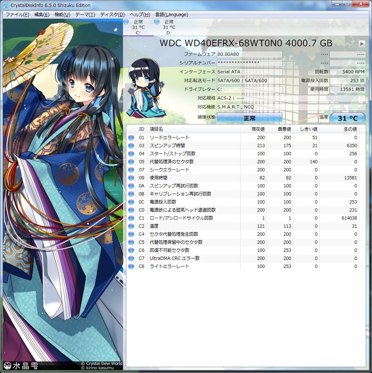The width and height of the screenshot is (372, 373).
Task: Click the blue status orb beside UltraDMA CRC エラー数
Action: coord(132,258)
